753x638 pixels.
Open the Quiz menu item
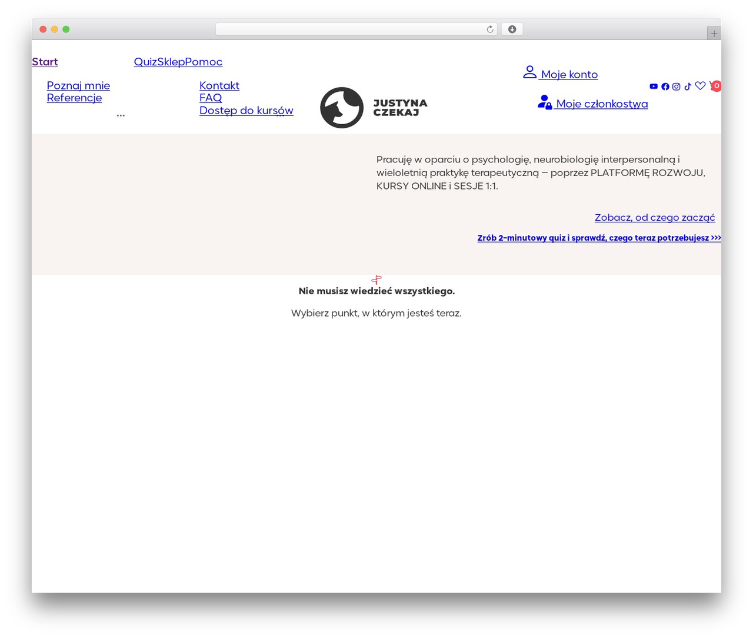click(x=145, y=62)
